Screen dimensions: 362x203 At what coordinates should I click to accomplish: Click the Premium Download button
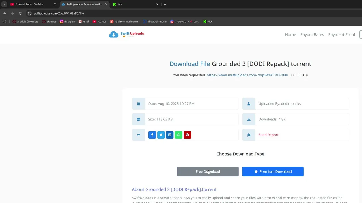click(x=273, y=171)
